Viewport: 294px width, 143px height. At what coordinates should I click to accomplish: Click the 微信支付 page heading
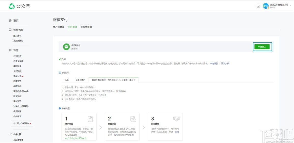tap(60, 20)
